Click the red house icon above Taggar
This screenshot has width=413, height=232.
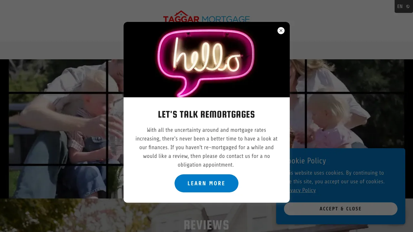pyautogui.click(x=181, y=13)
